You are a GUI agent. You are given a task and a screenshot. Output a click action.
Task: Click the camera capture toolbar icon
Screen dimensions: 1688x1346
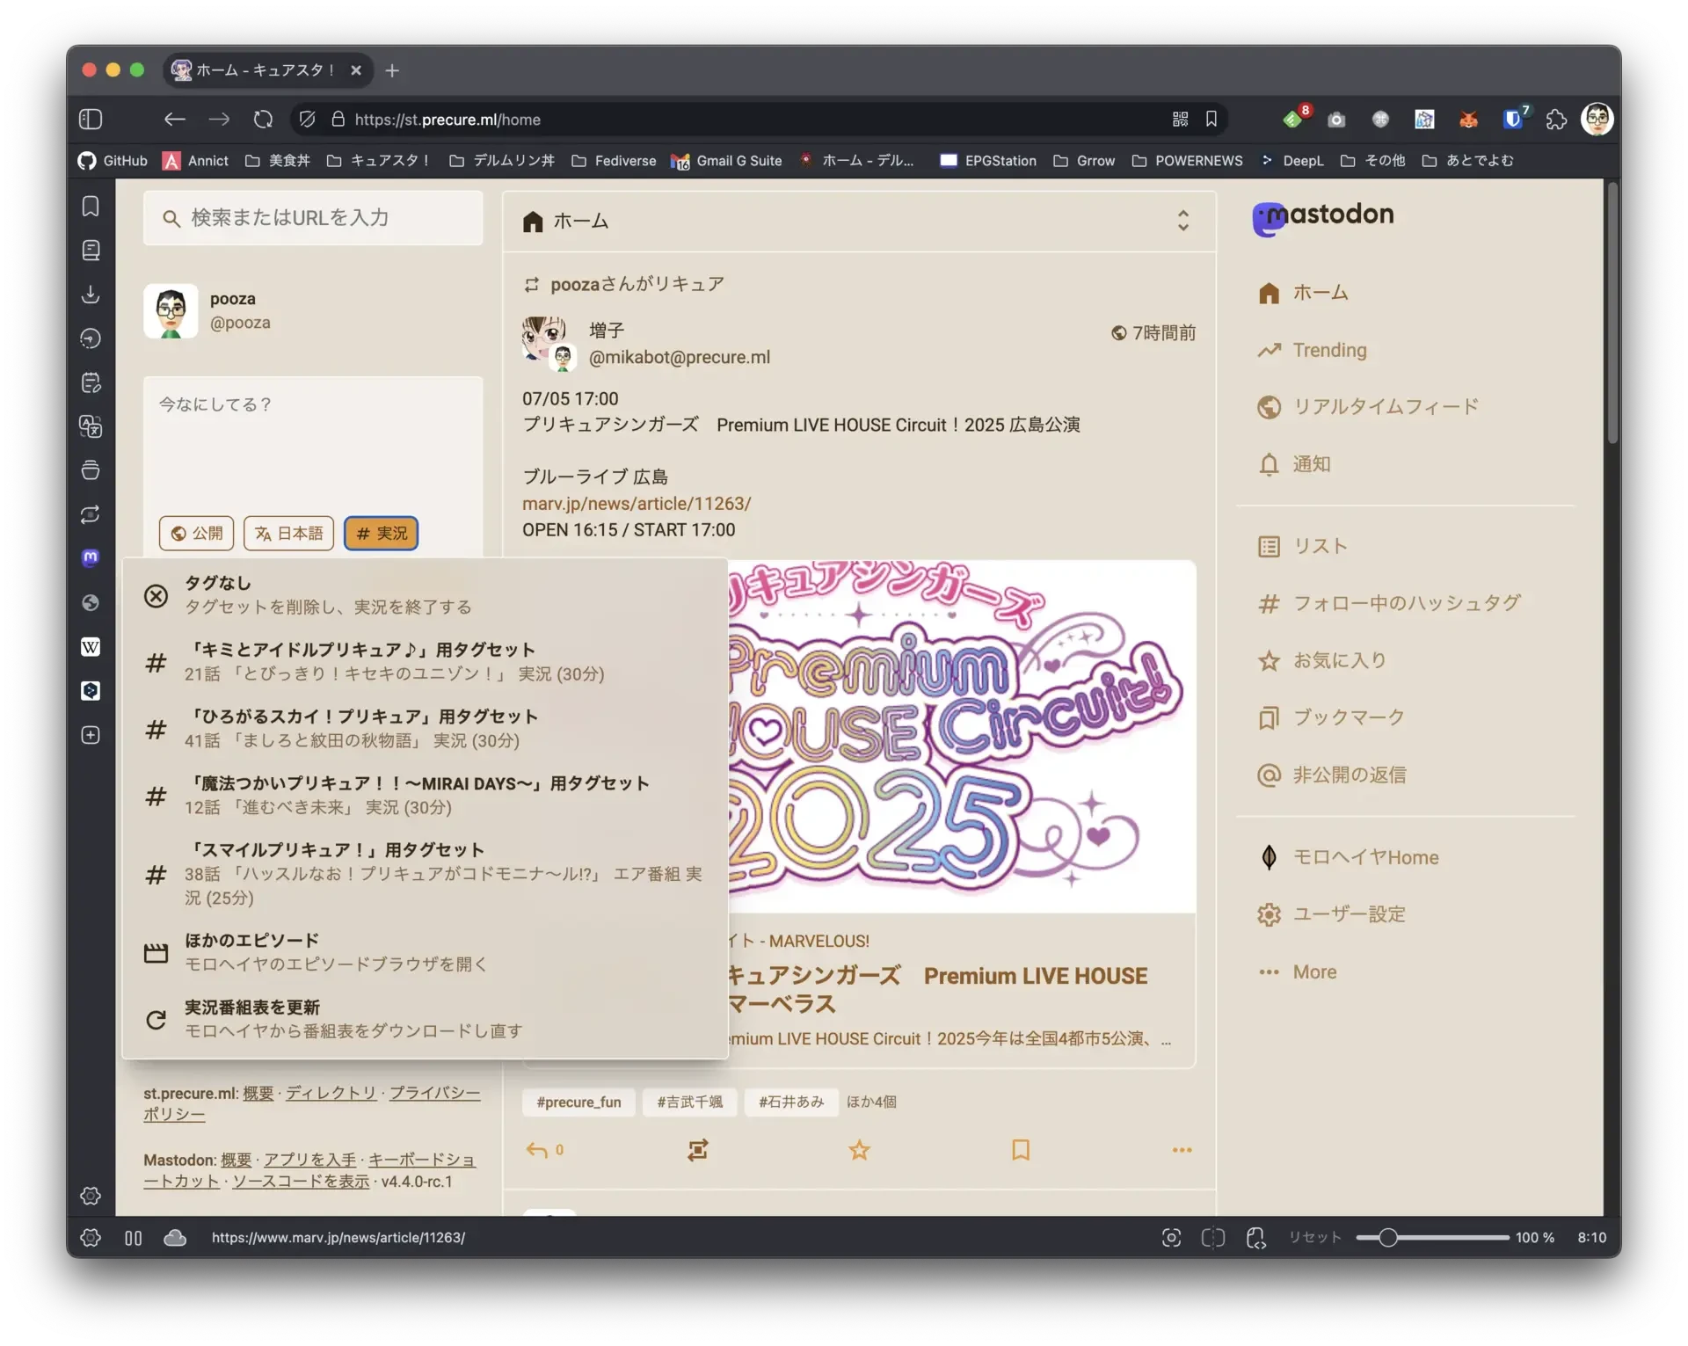pyautogui.click(x=1336, y=119)
